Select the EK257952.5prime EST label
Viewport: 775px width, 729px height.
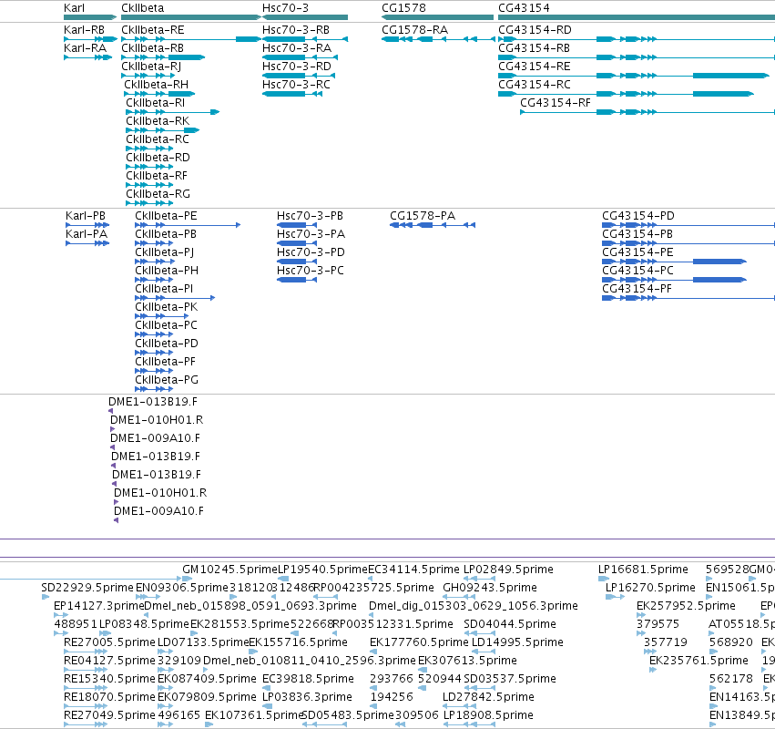686,606
